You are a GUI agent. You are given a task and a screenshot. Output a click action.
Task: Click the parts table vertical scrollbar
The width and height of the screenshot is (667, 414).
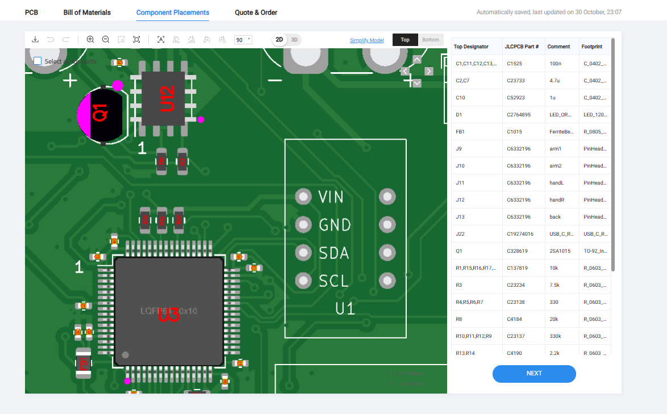pyautogui.click(x=612, y=153)
